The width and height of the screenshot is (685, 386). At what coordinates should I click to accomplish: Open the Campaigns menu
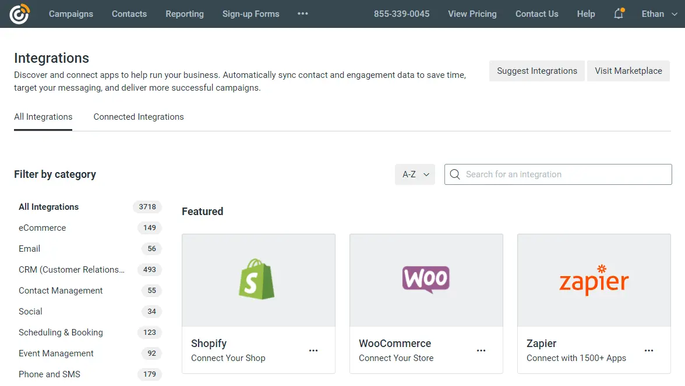[x=71, y=14]
